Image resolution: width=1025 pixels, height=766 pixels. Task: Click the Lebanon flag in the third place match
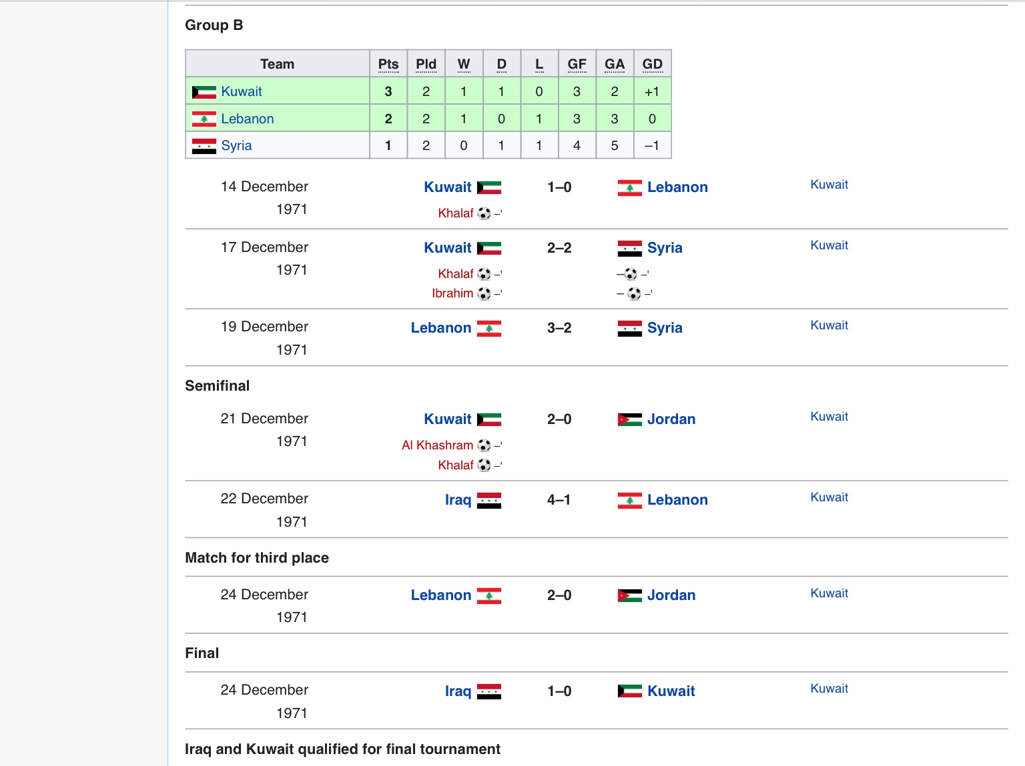(x=489, y=595)
